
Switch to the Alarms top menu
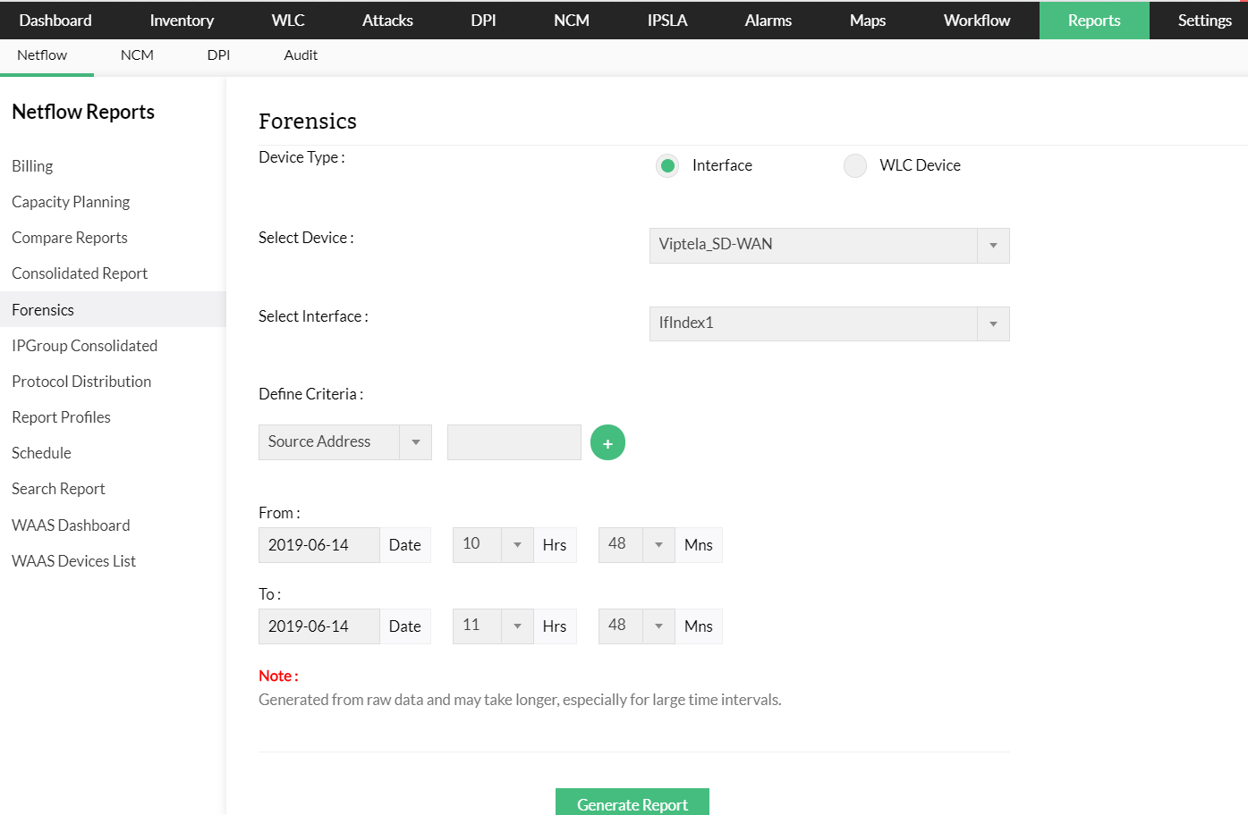[768, 21]
